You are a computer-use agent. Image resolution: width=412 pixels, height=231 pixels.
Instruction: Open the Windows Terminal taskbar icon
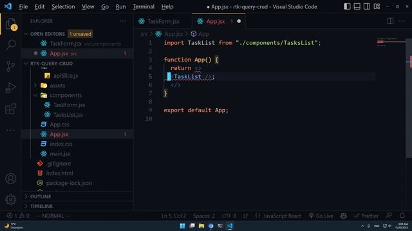[220, 226]
